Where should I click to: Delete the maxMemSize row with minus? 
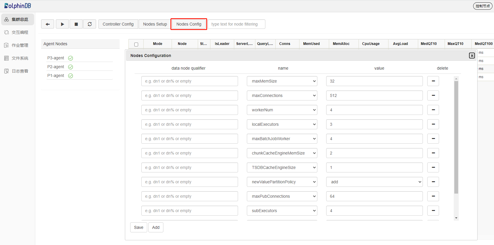433,81
